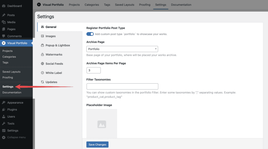Select the Placeholder Image thumbnail
Viewport: 268px width, 149px height.
[102, 124]
